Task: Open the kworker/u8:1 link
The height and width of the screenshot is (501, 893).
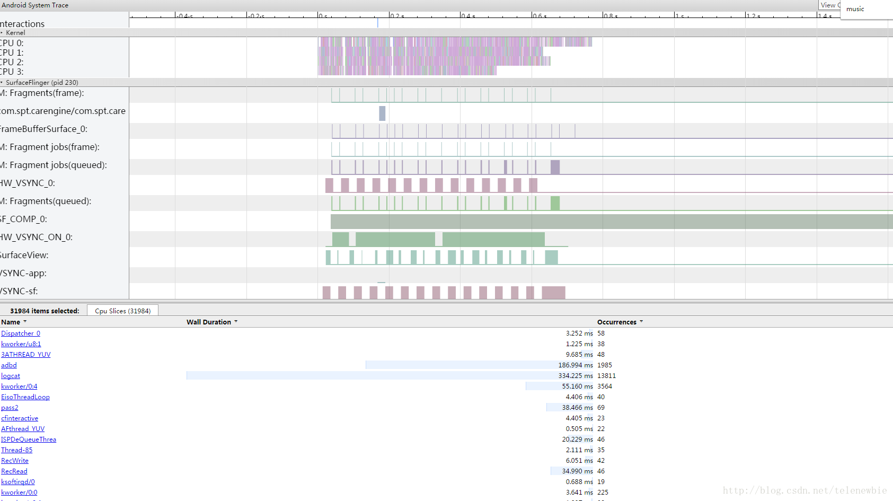Action: pos(21,344)
